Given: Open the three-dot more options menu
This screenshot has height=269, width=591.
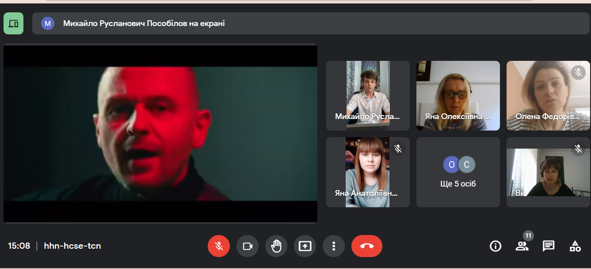Looking at the screenshot, I should [x=334, y=246].
